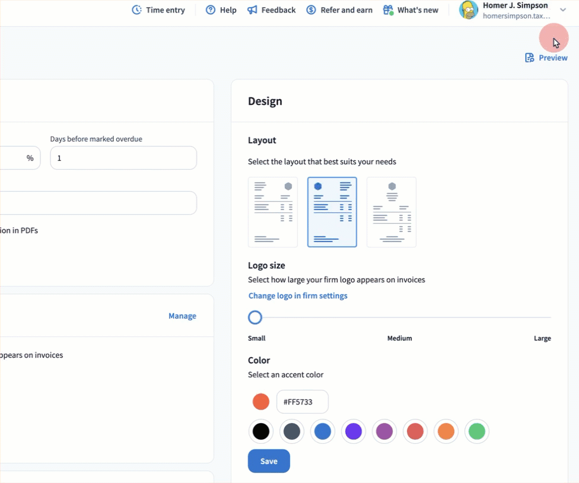
Task: Click the Refer and earn dollar icon
Action: tap(311, 10)
